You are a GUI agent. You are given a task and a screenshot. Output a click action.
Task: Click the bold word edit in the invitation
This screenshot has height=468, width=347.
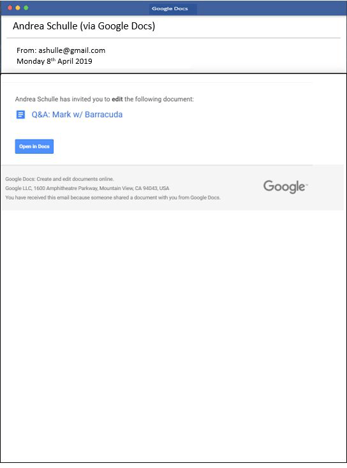(x=117, y=99)
